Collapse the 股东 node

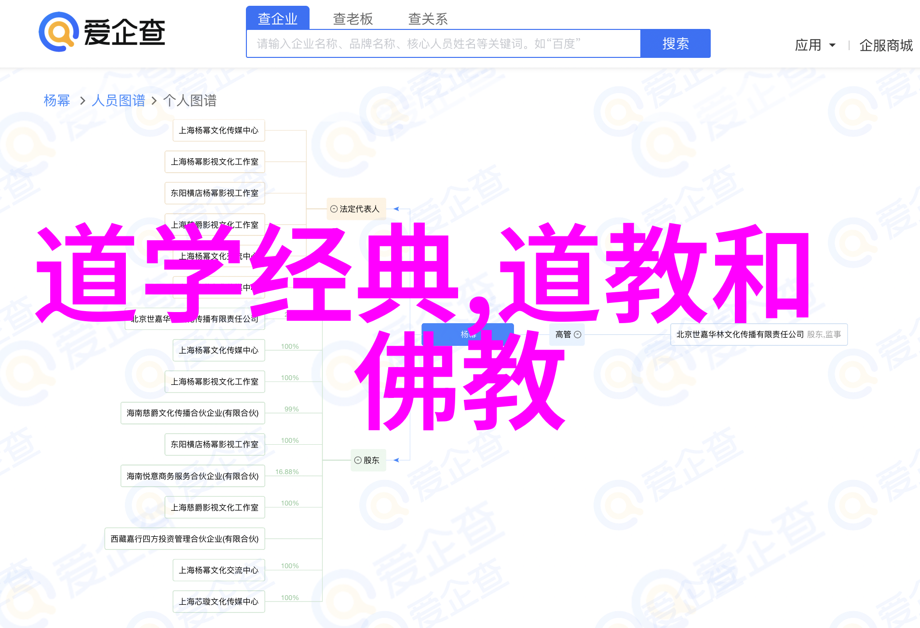point(358,460)
